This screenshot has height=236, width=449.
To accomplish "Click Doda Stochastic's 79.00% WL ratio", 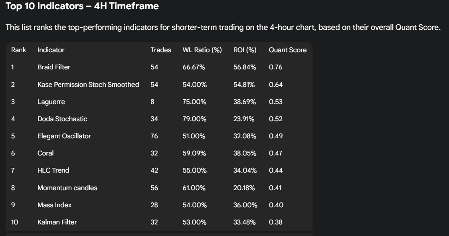I will (x=194, y=119).
